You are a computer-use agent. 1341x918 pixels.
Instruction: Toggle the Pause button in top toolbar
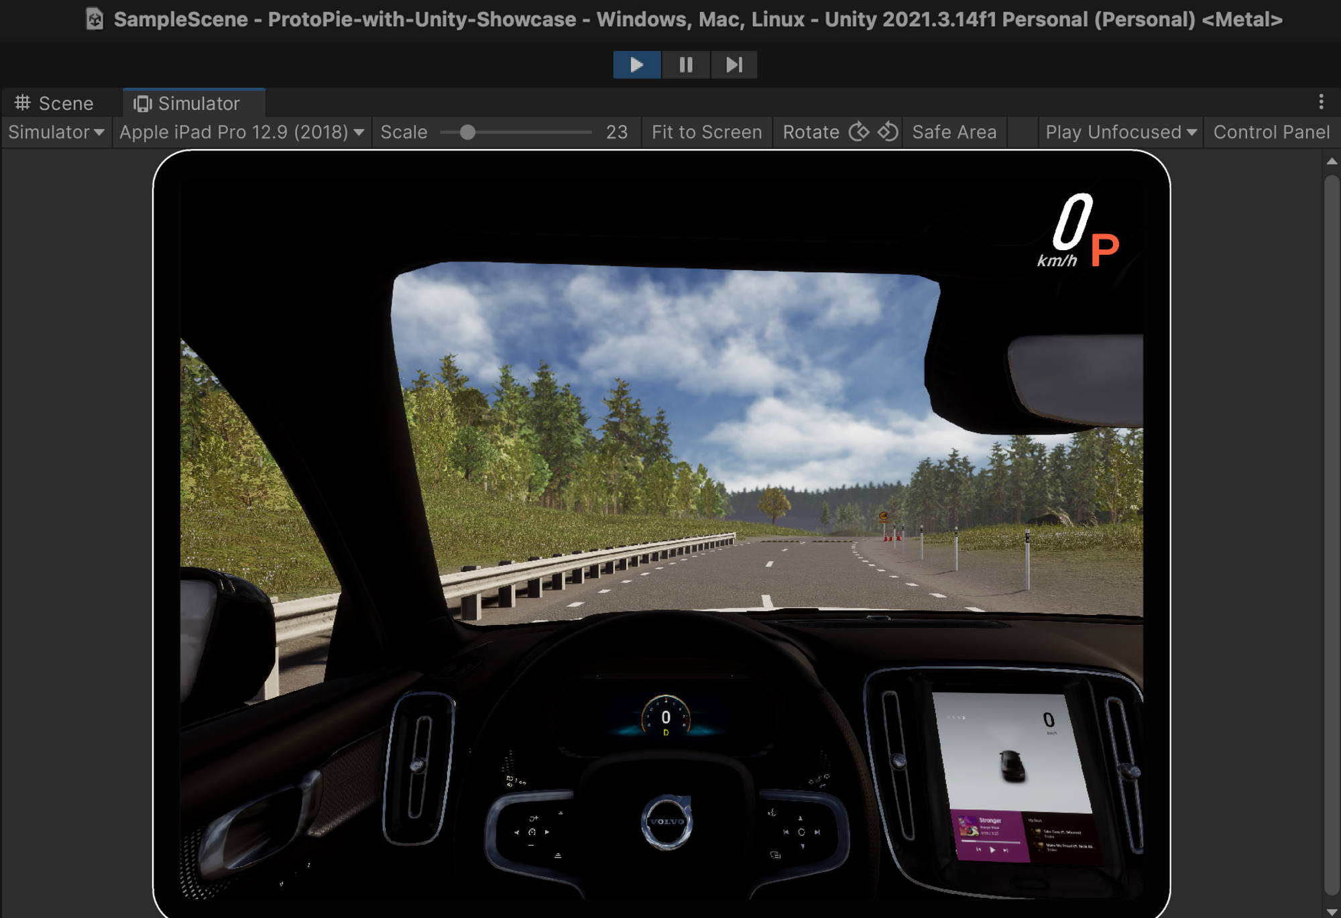pyautogui.click(x=685, y=64)
